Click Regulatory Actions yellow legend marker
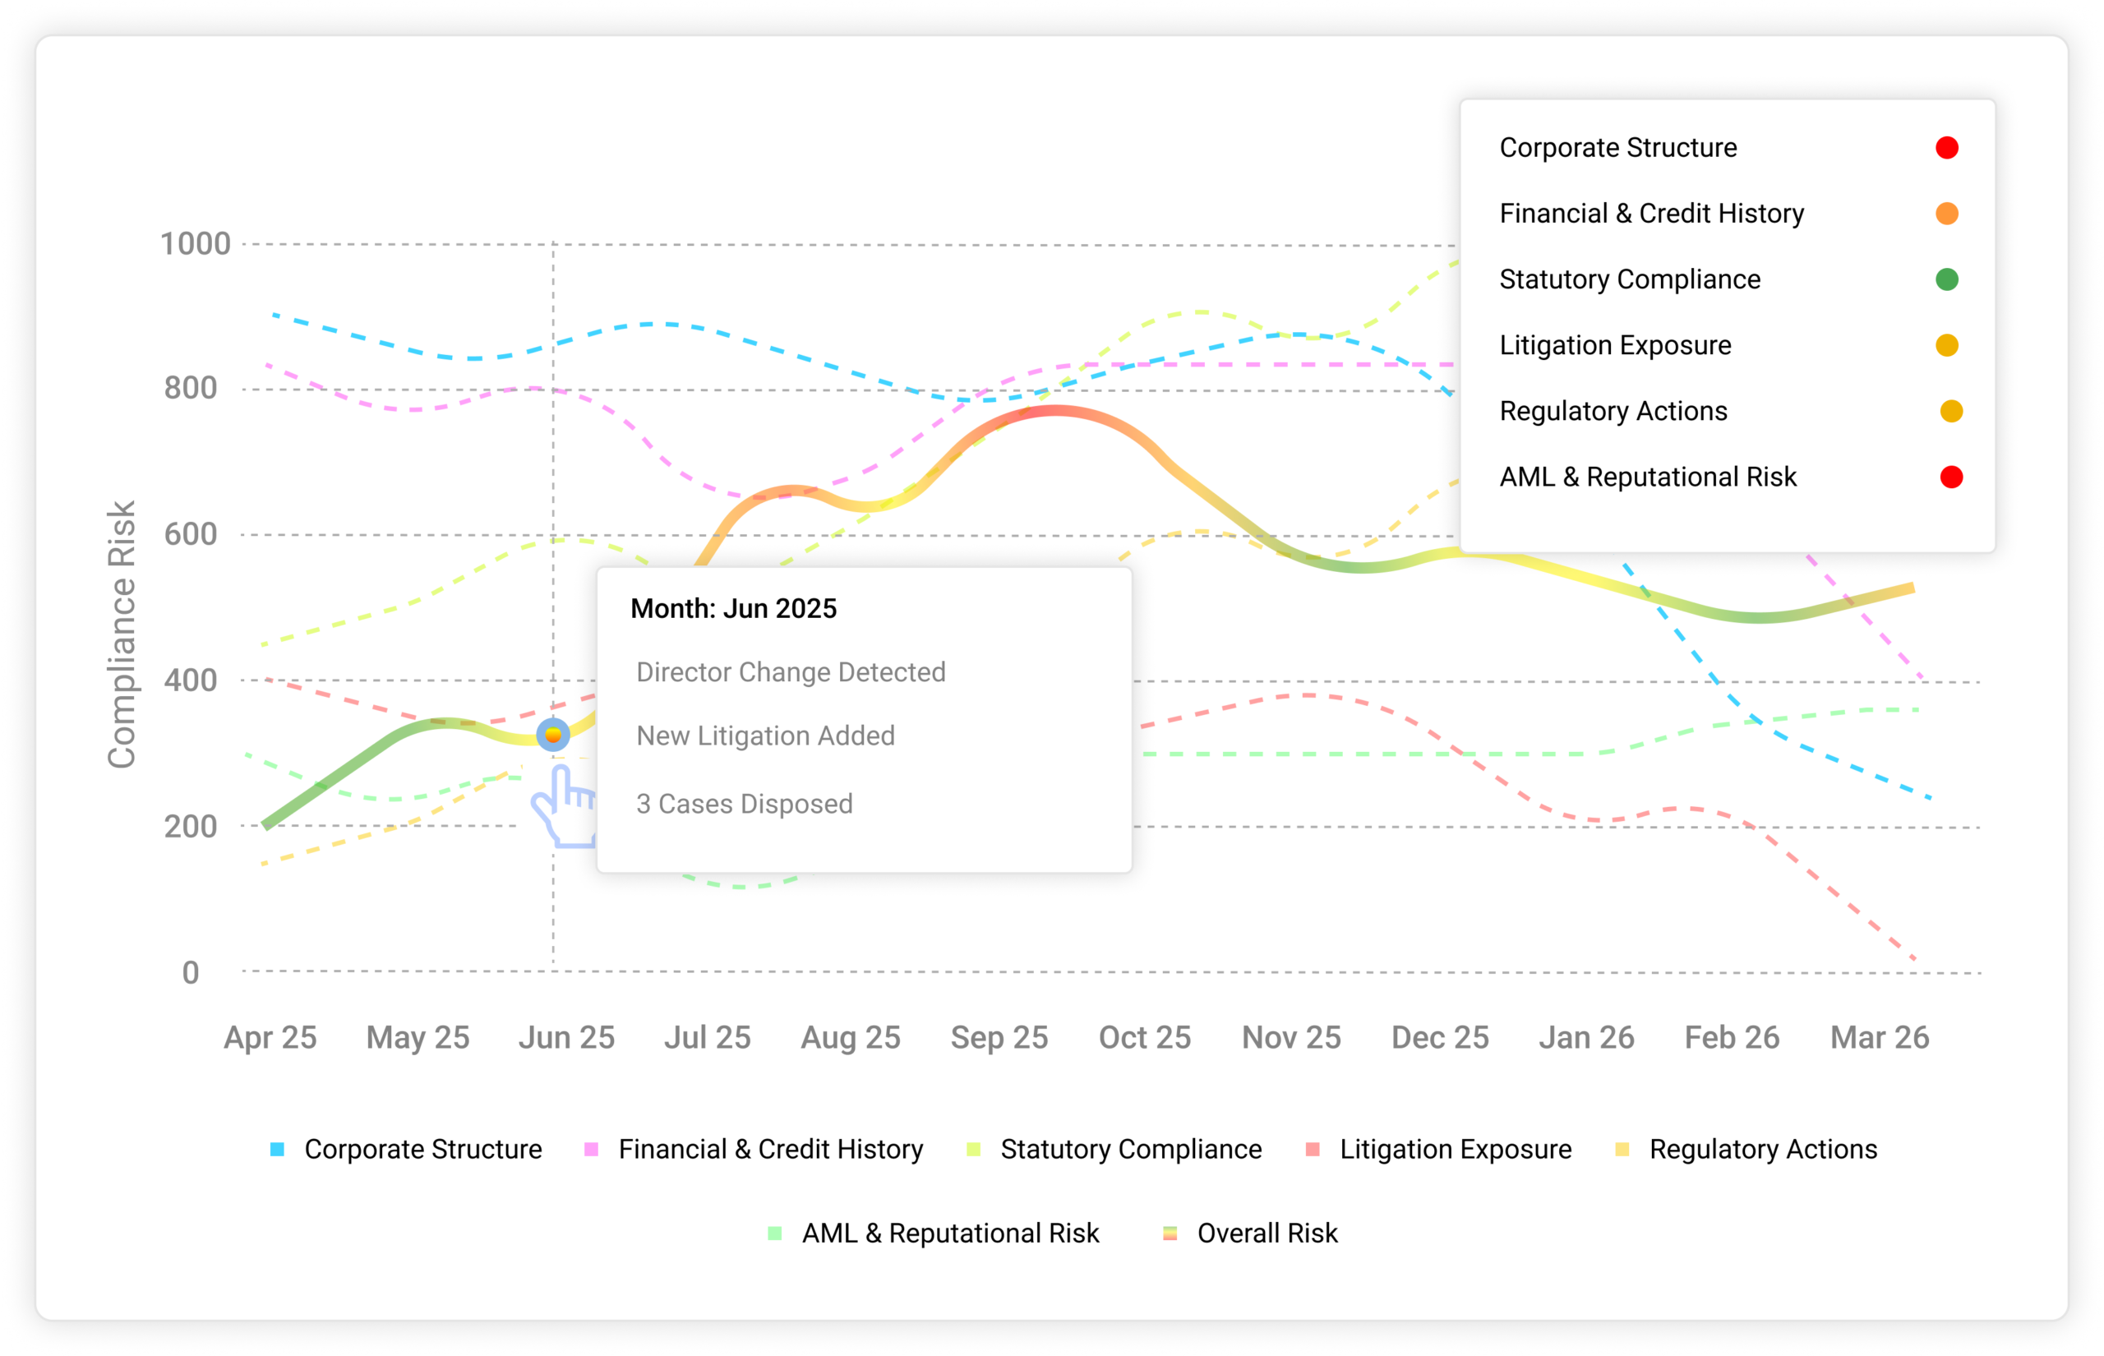Image resolution: width=2104 pixels, height=1356 pixels. point(1622,1149)
